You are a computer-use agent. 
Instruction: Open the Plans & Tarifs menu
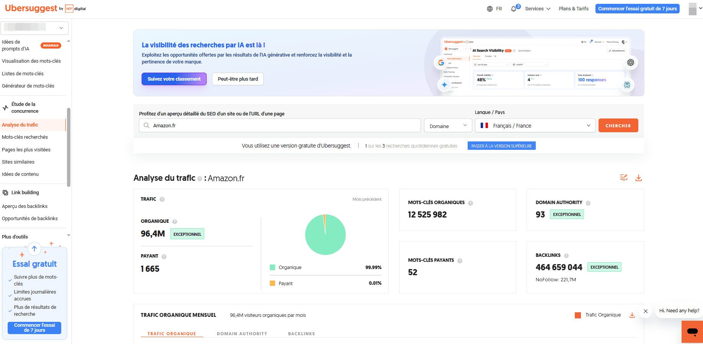tap(573, 8)
